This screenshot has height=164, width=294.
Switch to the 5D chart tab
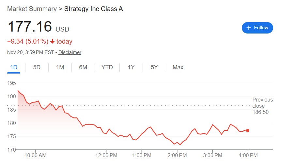coord(37,67)
